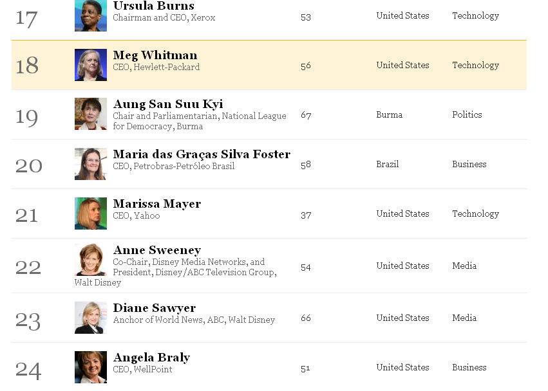Click the Anne Sweeney name heading
This screenshot has height=391, width=548.
point(157,250)
